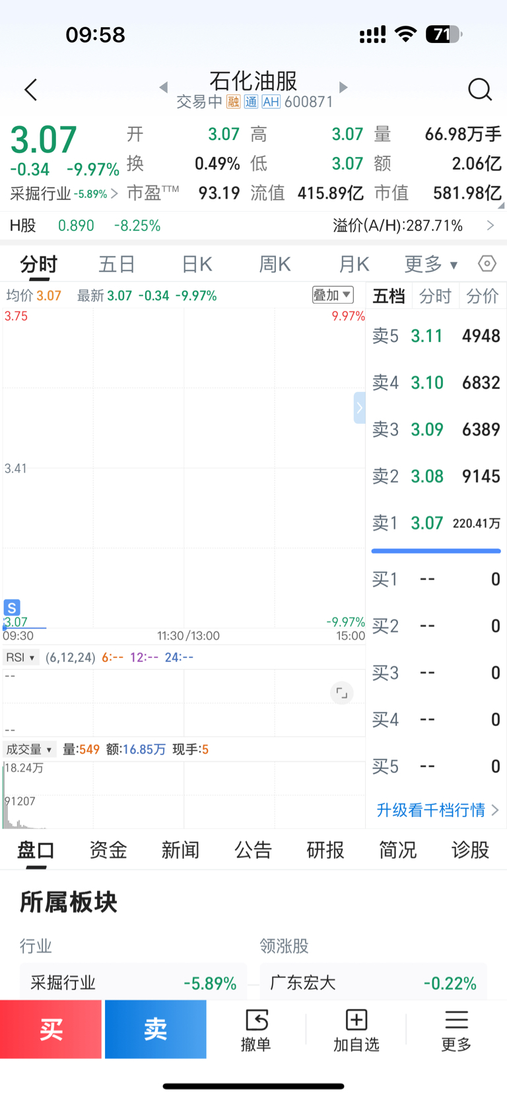Tap the blue 卖 sell button
The height and width of the screenshot is (1099, 507).
coord(156,1029)
